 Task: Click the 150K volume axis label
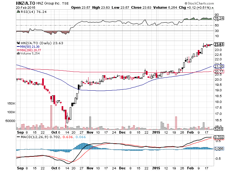click(x=11, y=104)
